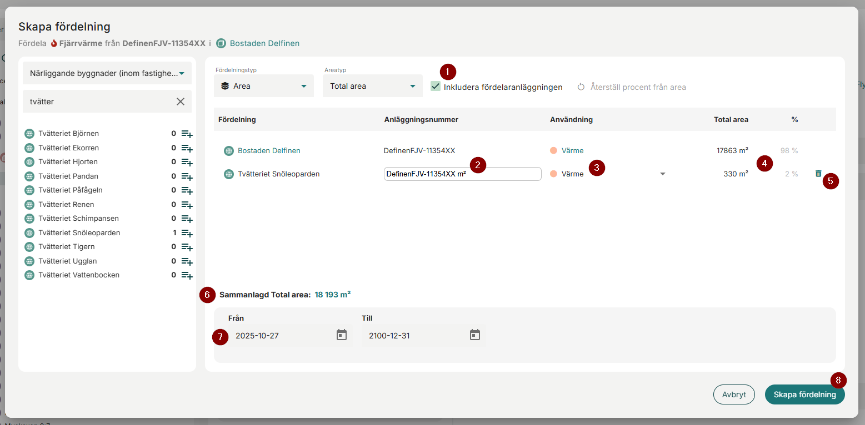Open the Till date calendar picker
The image size is (865, 425).
tap(475, 335)
